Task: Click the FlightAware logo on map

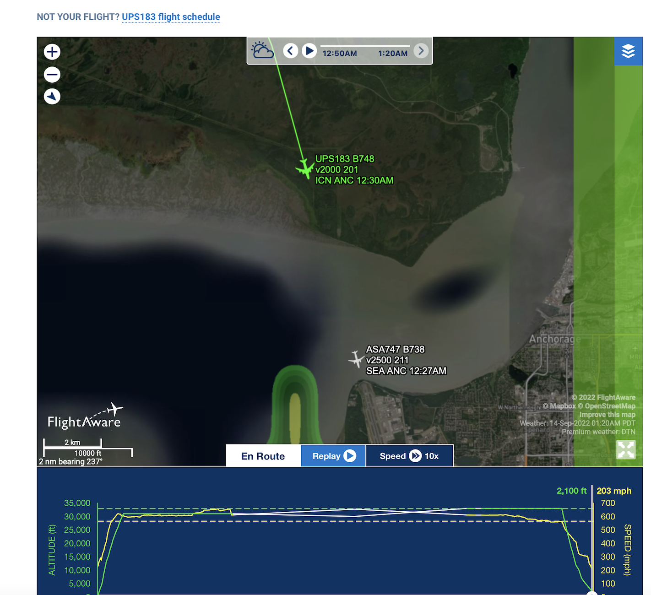Action: tap(85, 416)
